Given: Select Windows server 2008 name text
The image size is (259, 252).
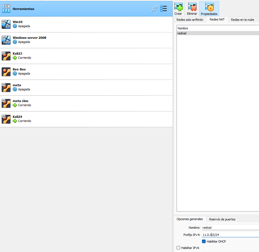Looking at the screenshot, I should 29,38.
